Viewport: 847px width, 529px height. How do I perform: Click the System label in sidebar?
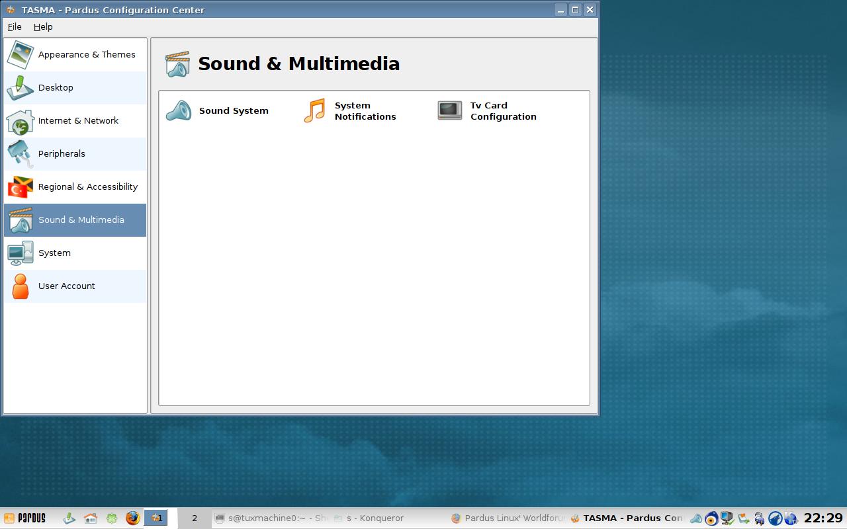point(54,253)
